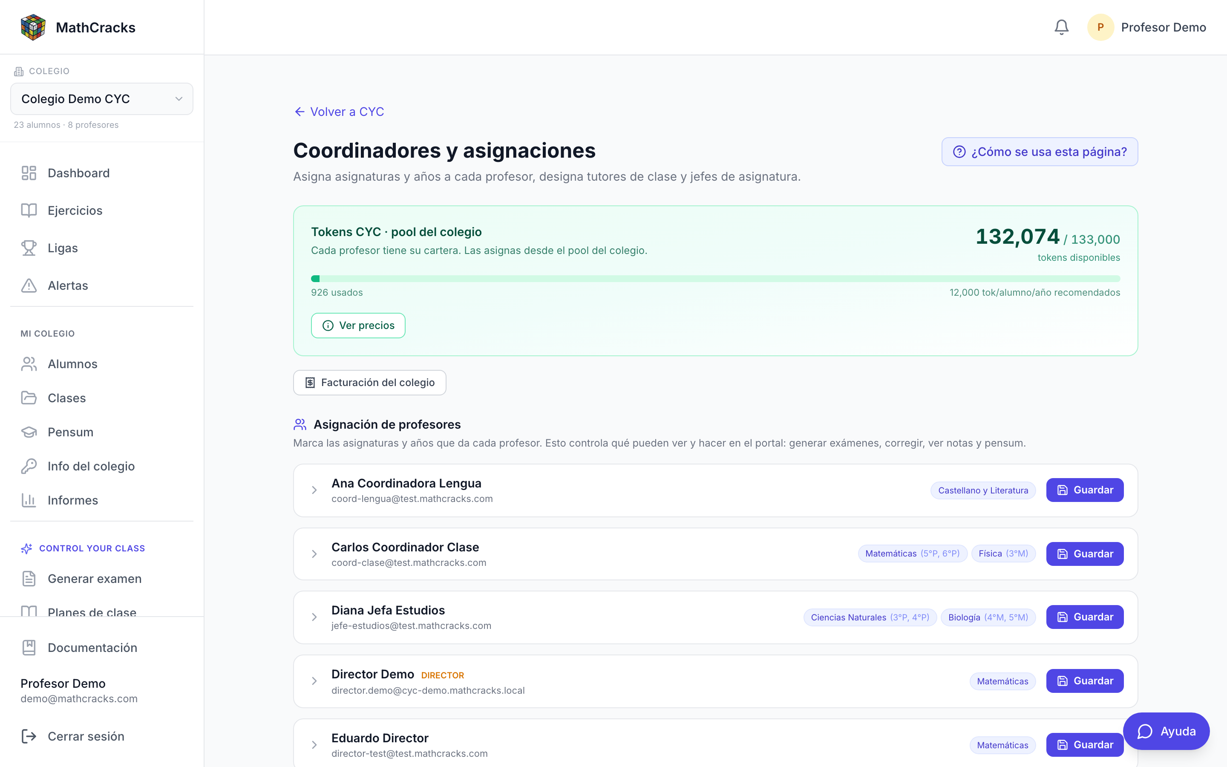The width and height of the screenshot is (1227, 767).
Task: Click demo@mathcracks.com in the sidebar footer
Action: pos(78,699)
